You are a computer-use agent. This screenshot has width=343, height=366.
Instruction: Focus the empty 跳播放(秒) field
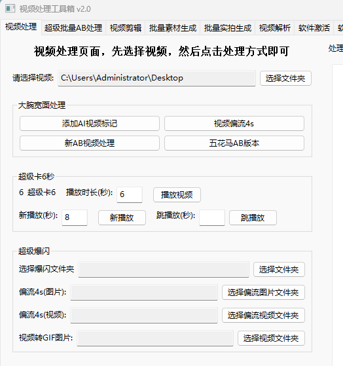(212, 217)
